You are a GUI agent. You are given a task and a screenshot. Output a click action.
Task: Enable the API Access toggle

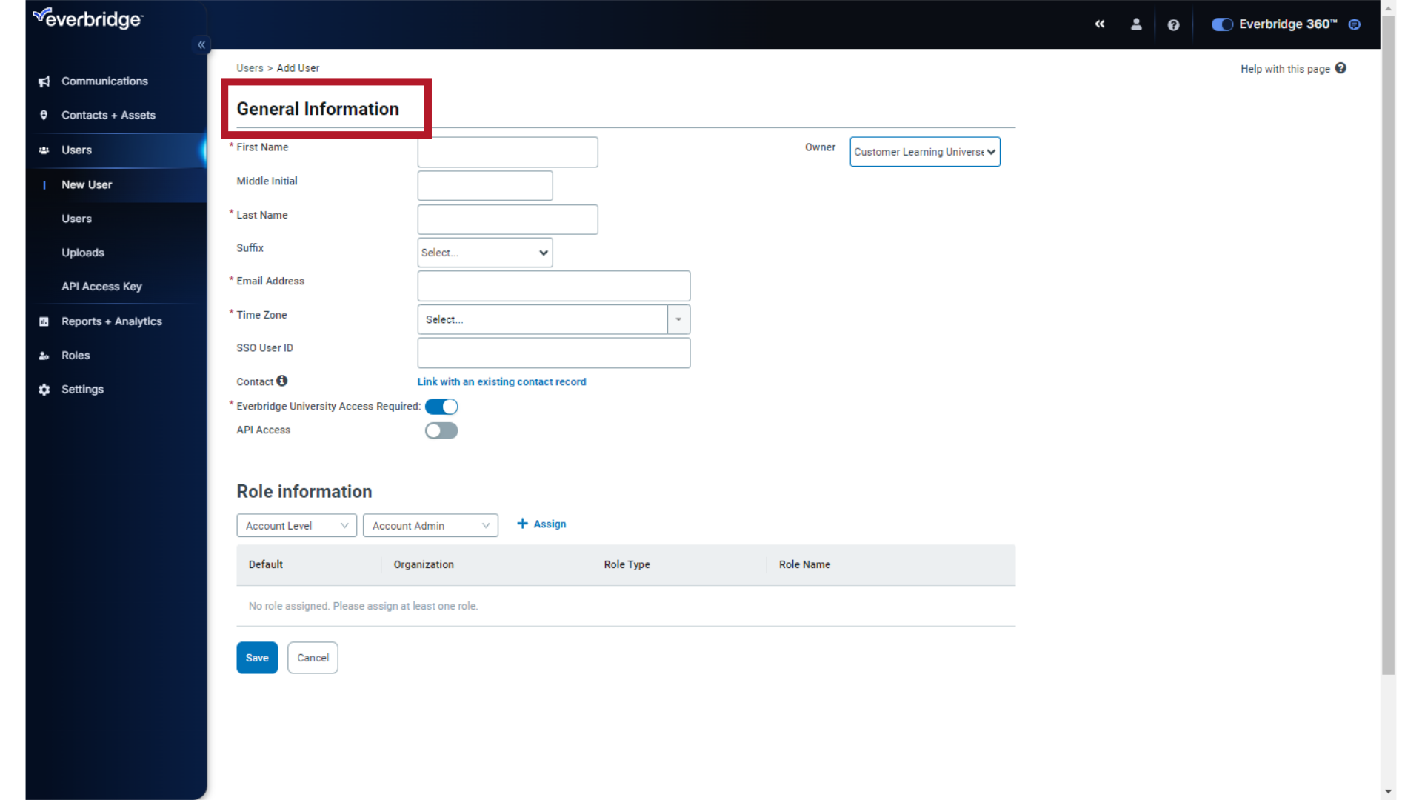tap(441, 430)
